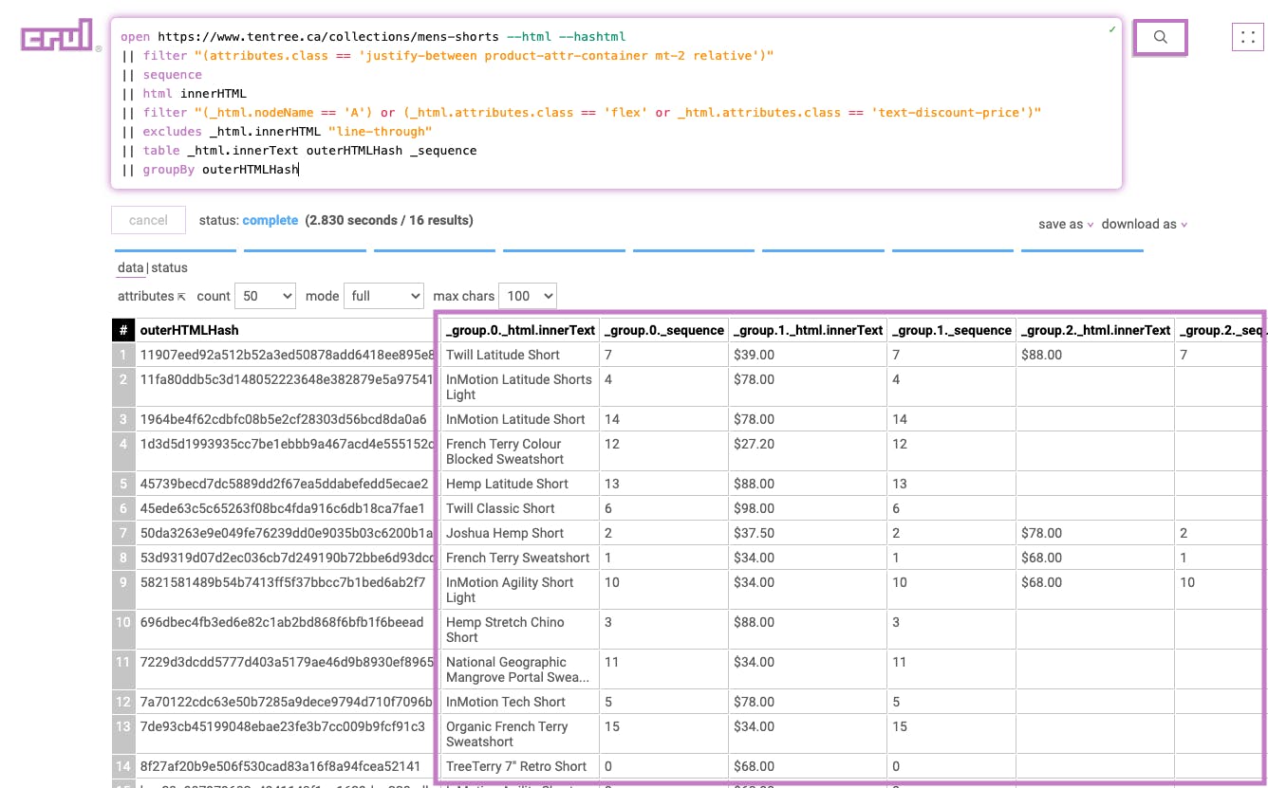The image size is (1268, 788).
Task: Select the Hemp Latitude Short cell
Action: pos(520,484)
